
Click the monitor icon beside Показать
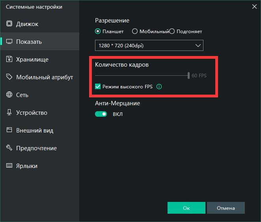(9, 42)
